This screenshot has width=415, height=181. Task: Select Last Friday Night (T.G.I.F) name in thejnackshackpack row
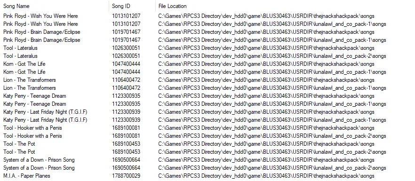[45, 112]
